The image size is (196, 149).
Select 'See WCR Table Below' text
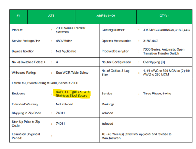[x=72, y=73]
